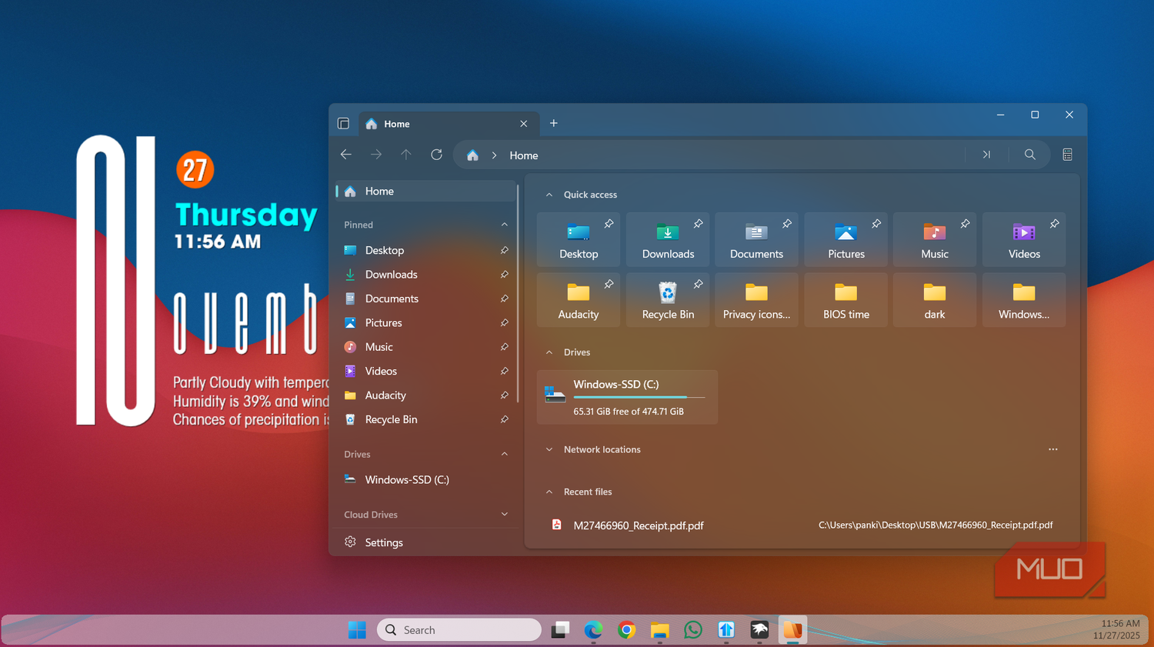Open the BIOS time folder tile
Viewport: 1154px width, 647px height.
(846, 300)
